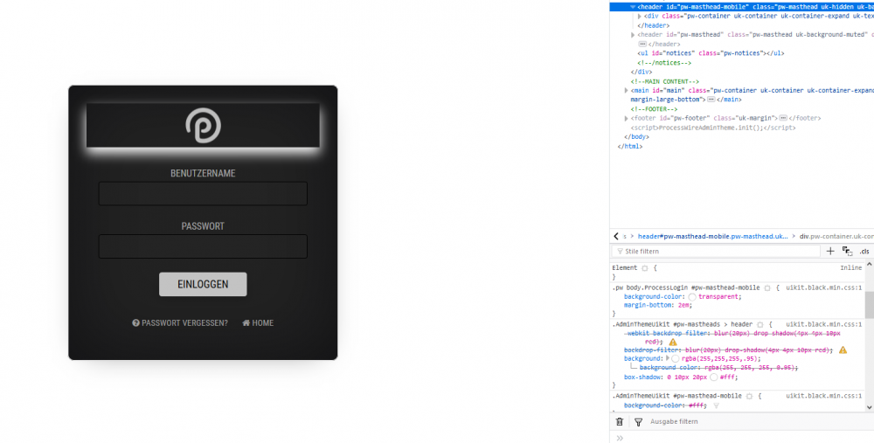Open the Passwort vergessen? link
The height and width of the screenshot is (443, 874).
click(x=180, y=323)
